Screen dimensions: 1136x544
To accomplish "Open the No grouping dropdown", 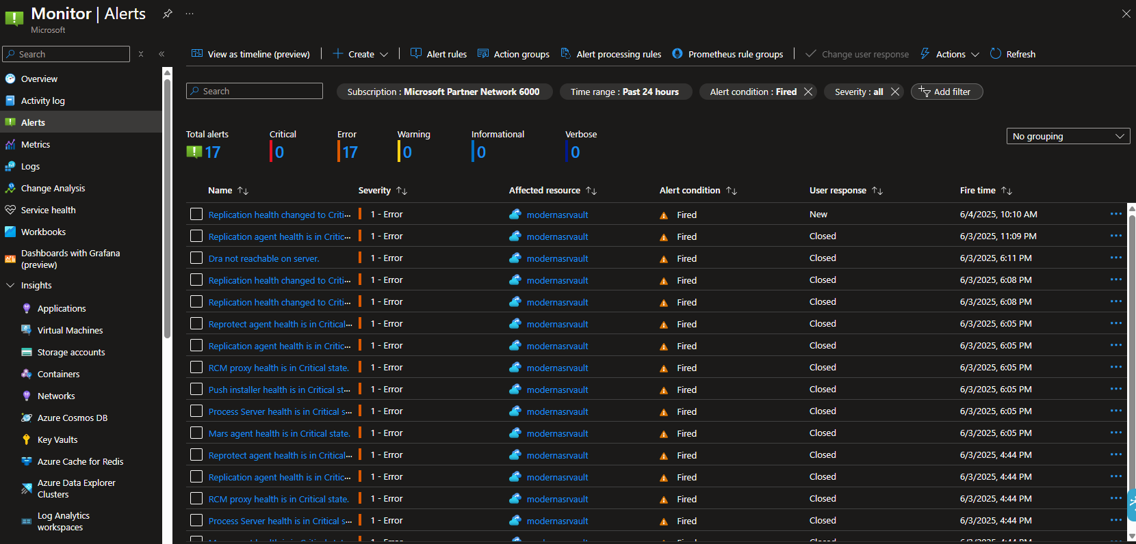I will pos(1068,136).
